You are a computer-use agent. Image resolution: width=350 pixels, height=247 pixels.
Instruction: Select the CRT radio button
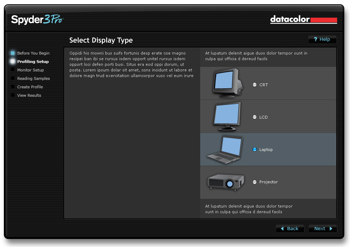pos(254,85)
